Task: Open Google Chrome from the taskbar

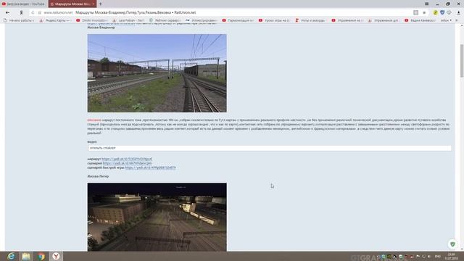Action: point(41,256)
